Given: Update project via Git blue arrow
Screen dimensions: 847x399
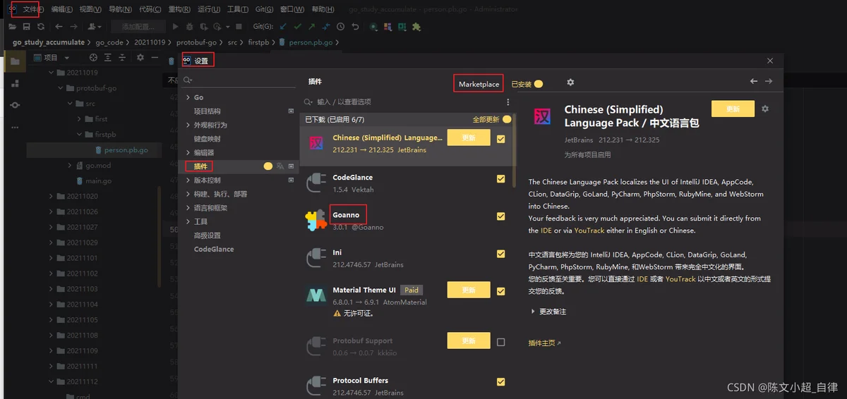Looking at the screenshot, I should click(284, 27).
